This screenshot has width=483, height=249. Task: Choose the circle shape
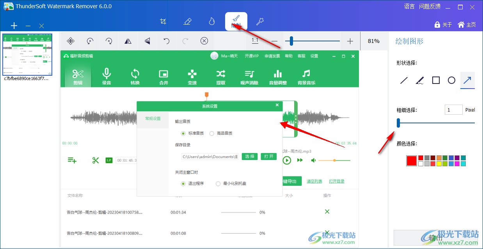point(451,80)
